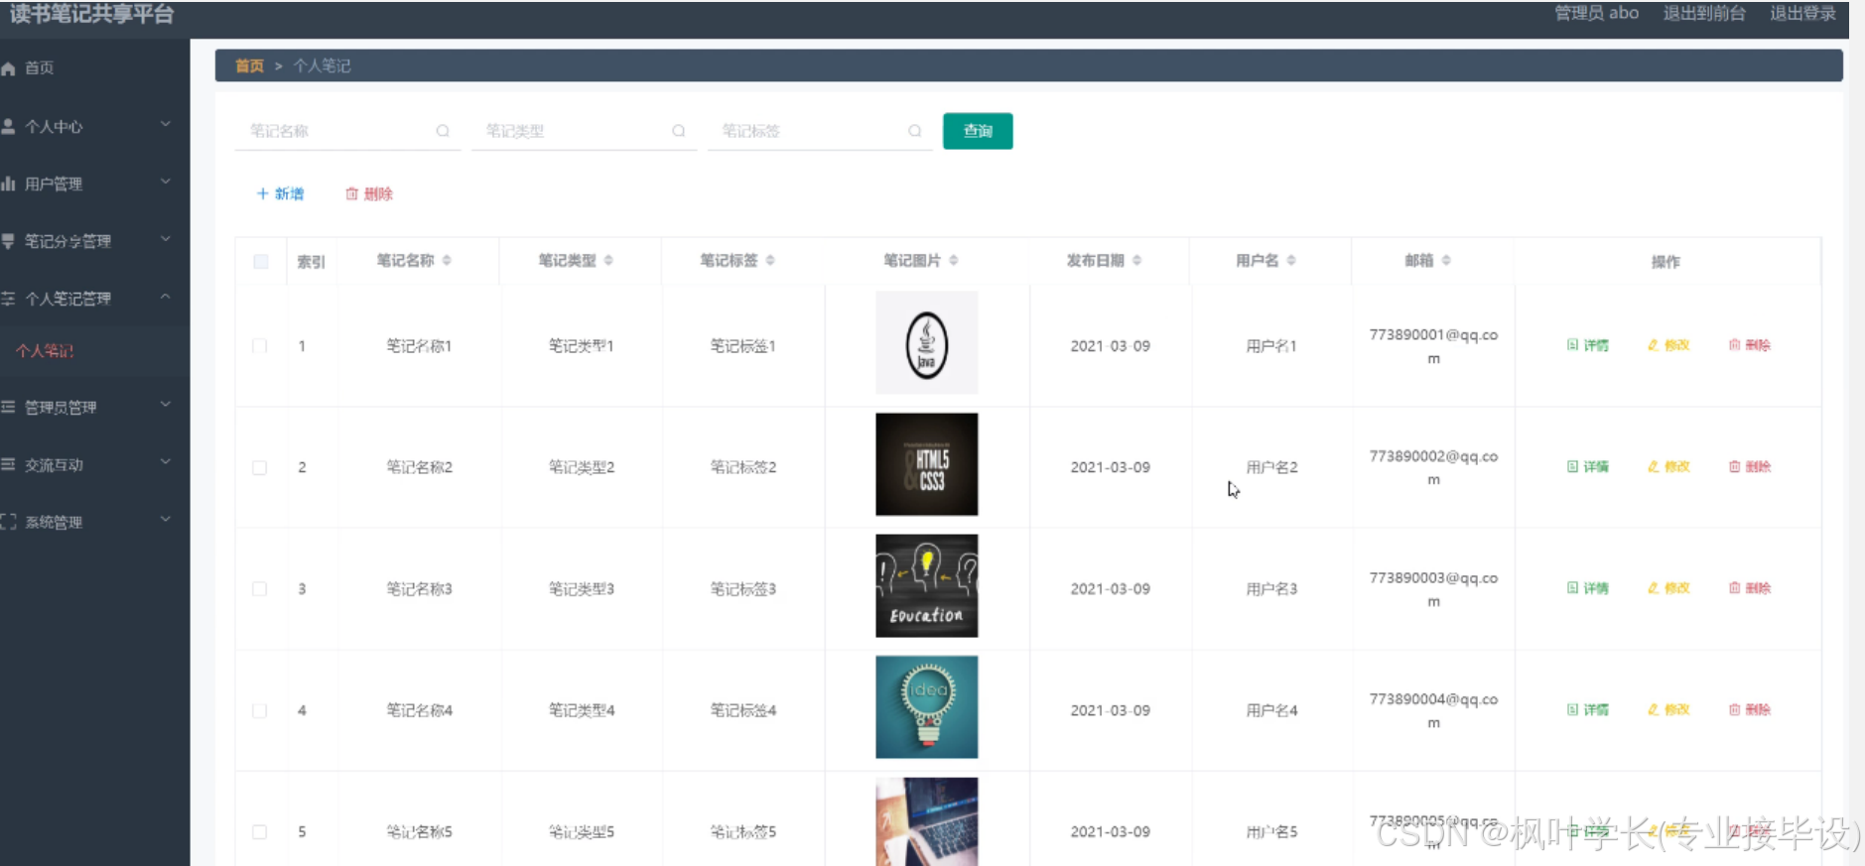Toggle the select-all checkbox in the table header
Screen dimensions: 1865x866
point(261,262)
